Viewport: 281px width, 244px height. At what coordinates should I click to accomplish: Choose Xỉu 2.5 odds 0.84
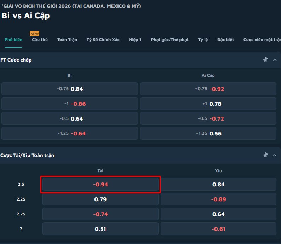pos(218,184)
